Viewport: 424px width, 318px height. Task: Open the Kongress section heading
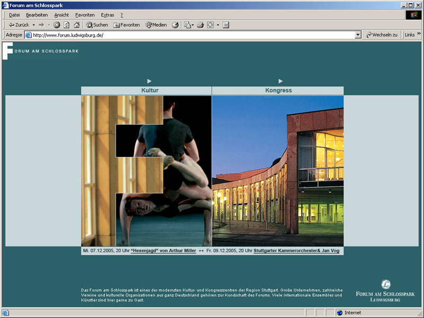[x=278, y=90]
